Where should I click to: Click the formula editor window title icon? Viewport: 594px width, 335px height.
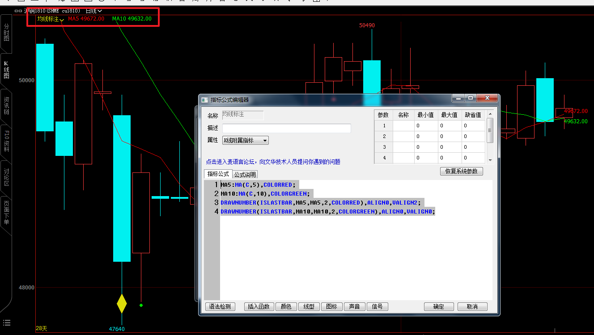pos(204,100)
